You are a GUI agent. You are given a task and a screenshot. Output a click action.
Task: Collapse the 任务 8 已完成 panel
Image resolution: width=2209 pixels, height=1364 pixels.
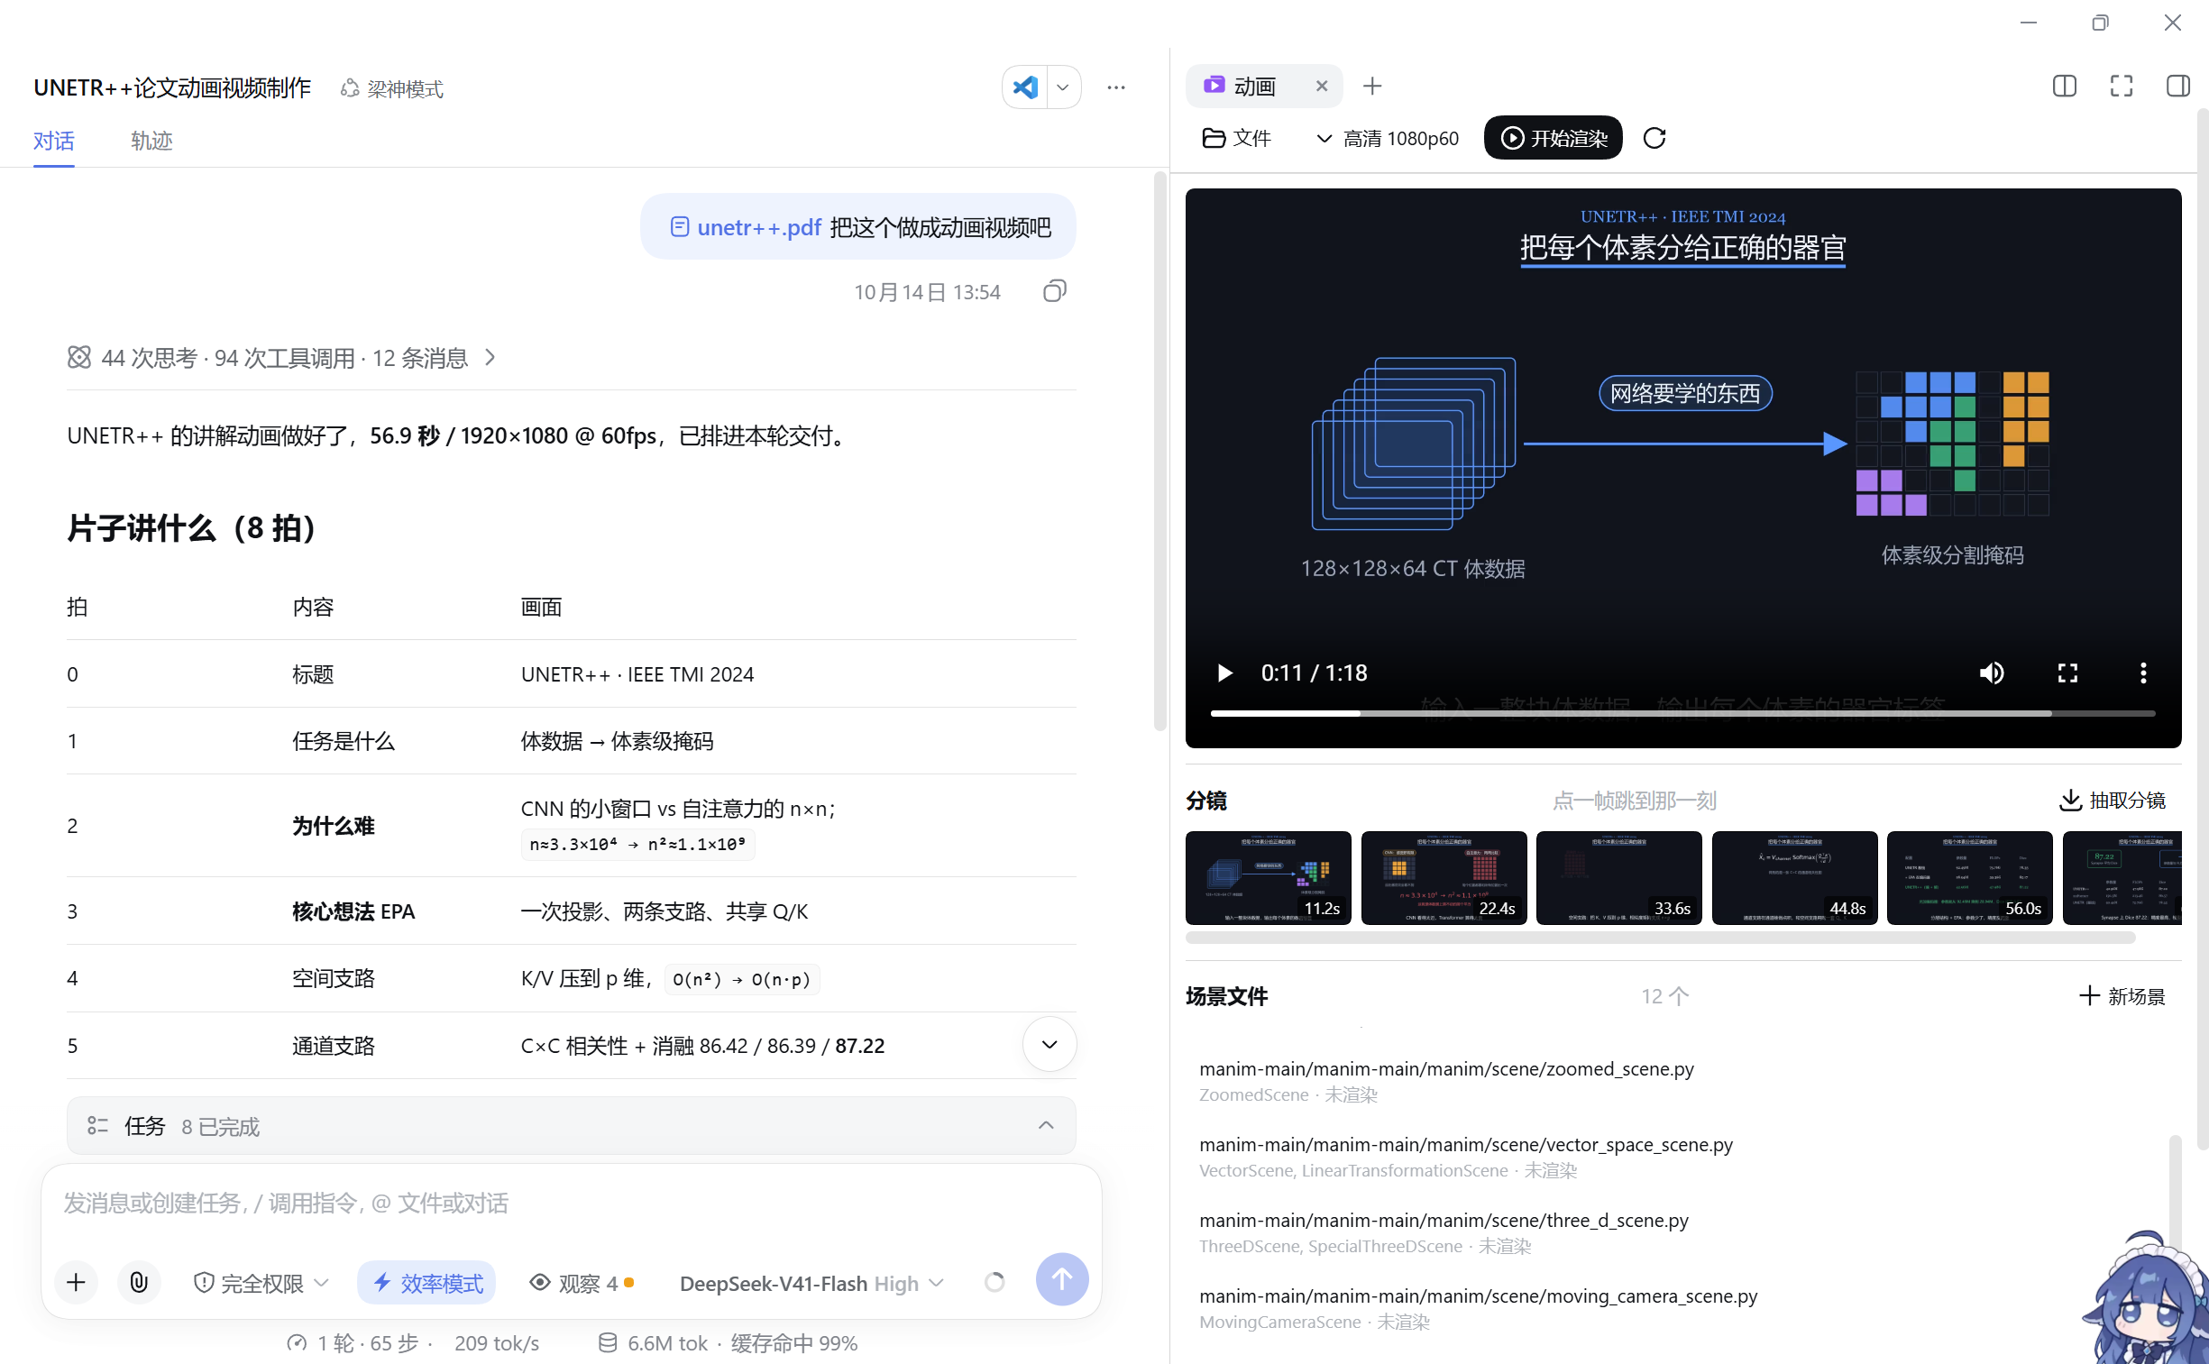tap(1045, 1125)
